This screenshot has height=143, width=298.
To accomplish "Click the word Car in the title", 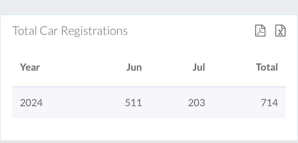I will [49, 31].
